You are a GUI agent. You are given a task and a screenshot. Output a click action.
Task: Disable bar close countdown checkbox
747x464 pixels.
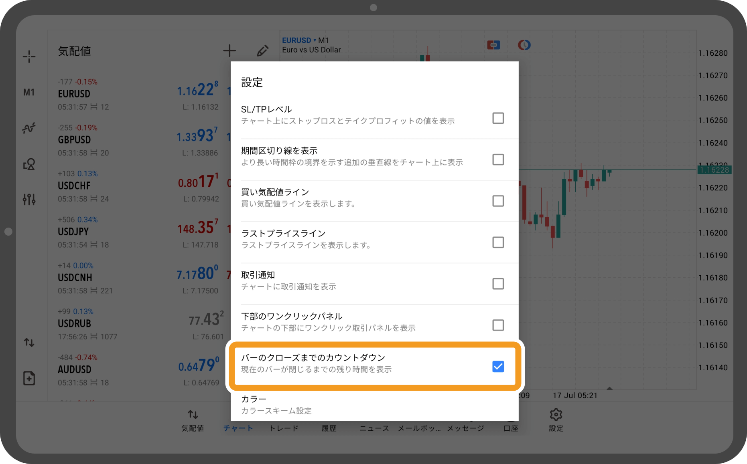click(498, 367)
